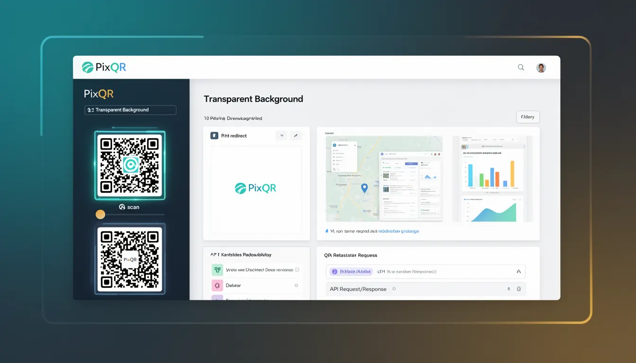This screenshot has width=636, height=363.
Task: Click the blue location pin on the map
Action: 364,188
